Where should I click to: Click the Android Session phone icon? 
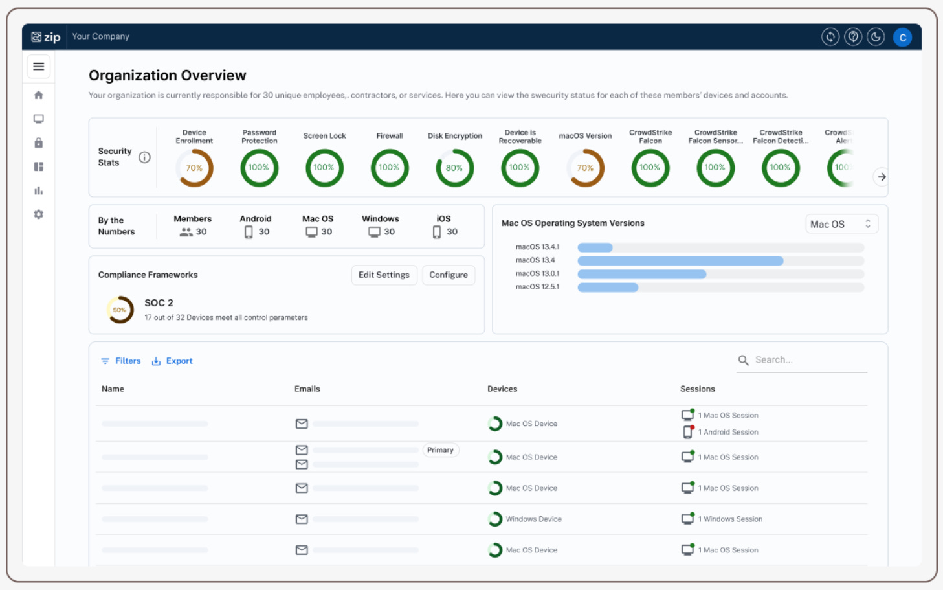(687, 432)
